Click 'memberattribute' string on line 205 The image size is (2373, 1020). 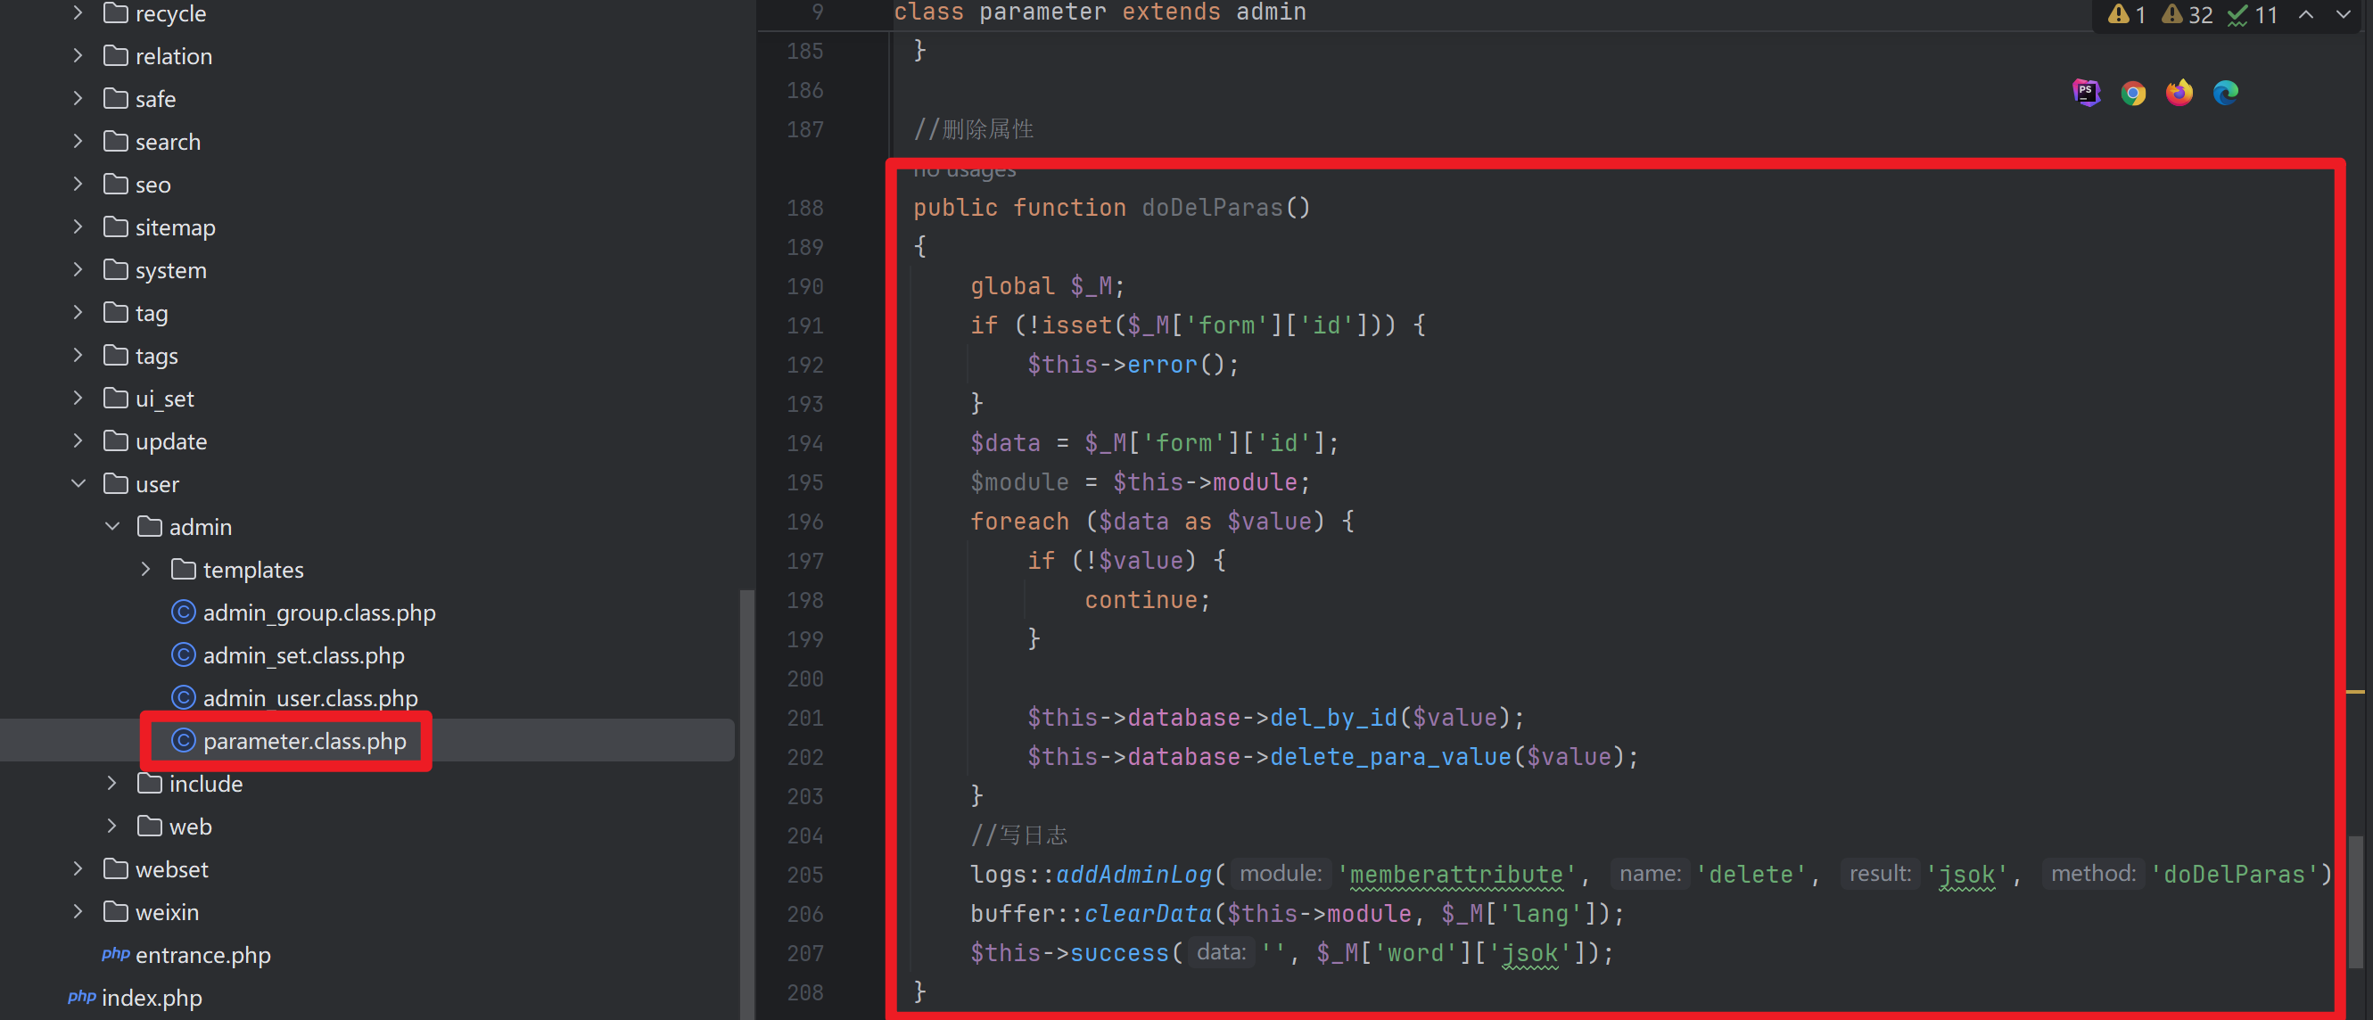pyautogui.click(x=1455, y=875)
